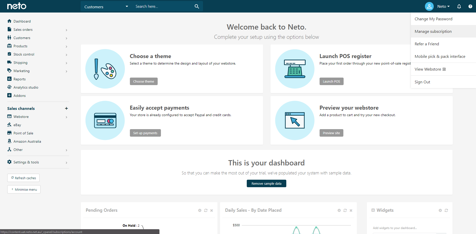This screenshot has width=476, height=234.
Task: Click the Webstore window icon
Action: 10,116
